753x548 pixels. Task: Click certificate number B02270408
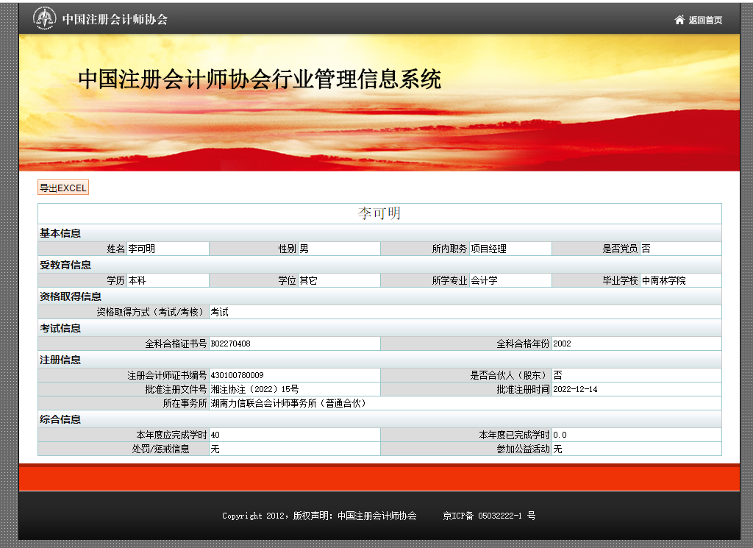pos(230,344)
